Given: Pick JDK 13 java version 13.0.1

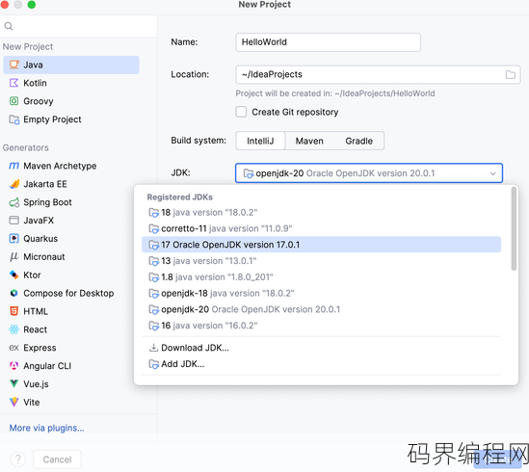Looking at the screenshot, I should pos(321,261).
